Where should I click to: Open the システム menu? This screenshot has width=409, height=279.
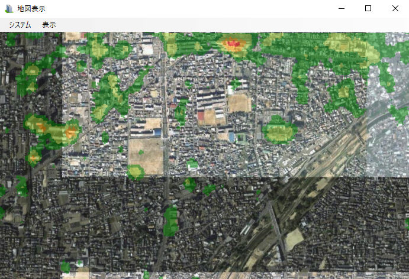20,25
